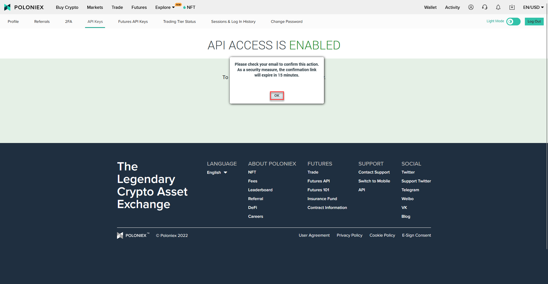Open the Activity page
Screen dimensions: 548x284
pos(452,7)
